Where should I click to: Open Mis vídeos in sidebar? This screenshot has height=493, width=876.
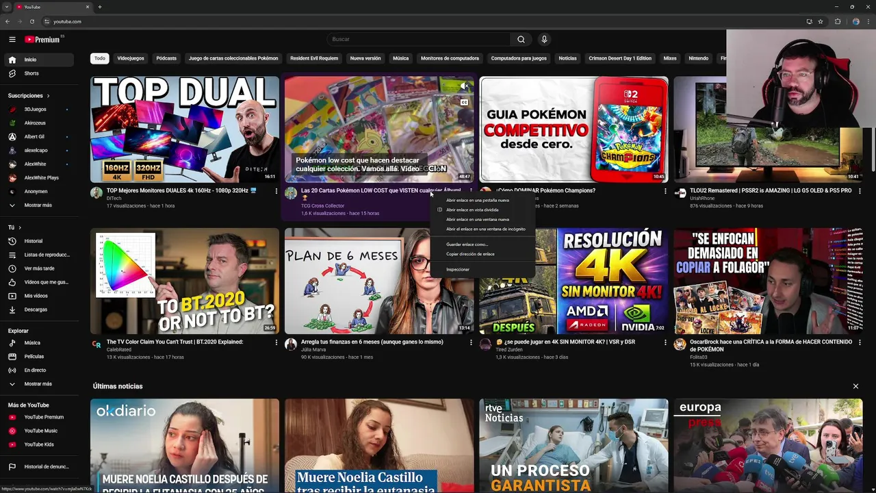point(37,296)
